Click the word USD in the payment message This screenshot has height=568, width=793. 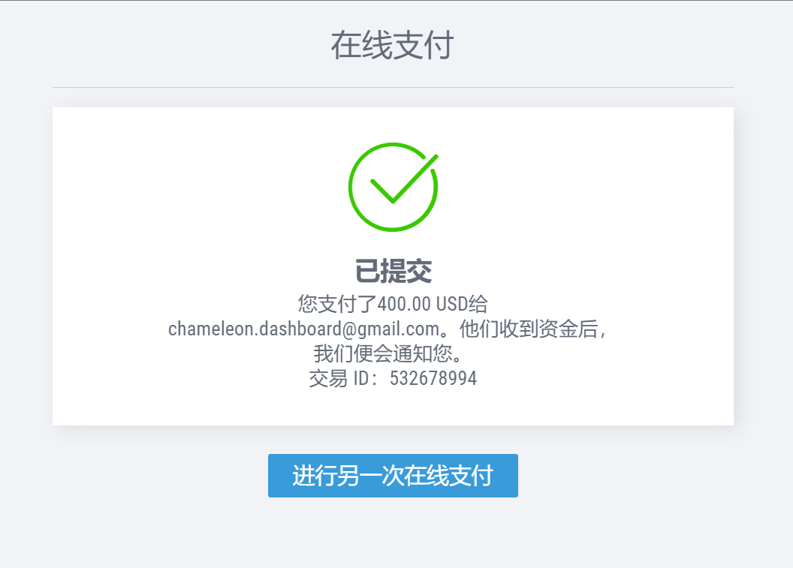pyautogui.click(x=451, y=305)
